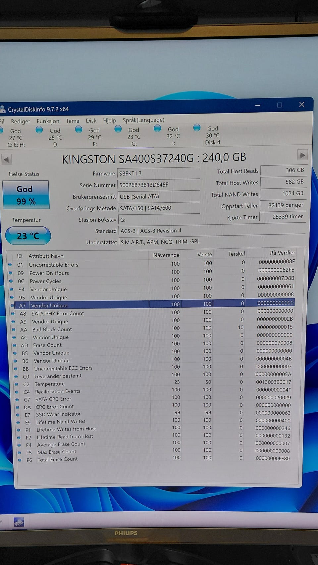Click the Attributt Navn column header
The width and height of the screenshot is (318, 565).
point(46,256)
